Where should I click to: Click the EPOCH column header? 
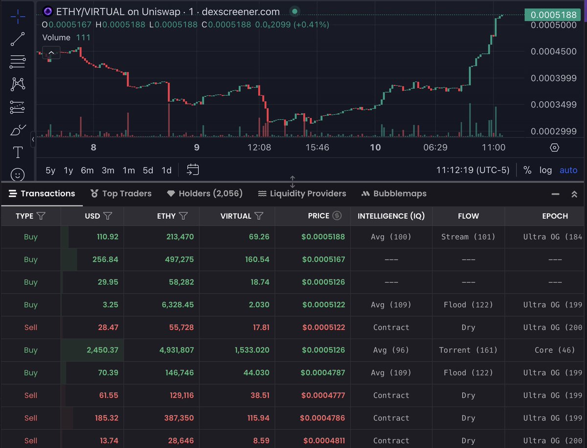point(555,215)
